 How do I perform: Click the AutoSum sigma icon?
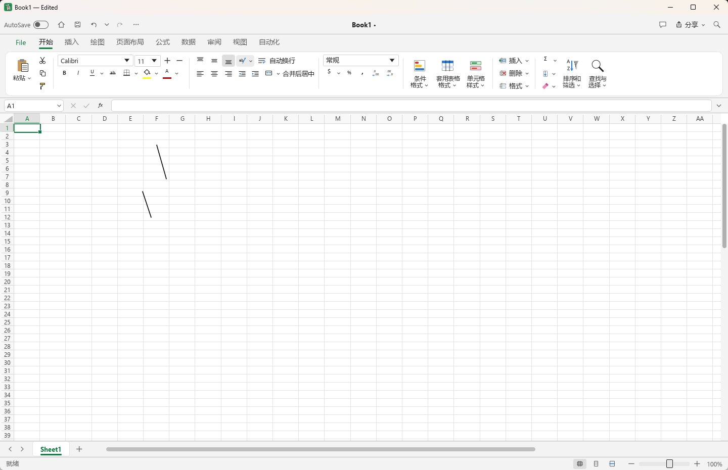(545, 60)
